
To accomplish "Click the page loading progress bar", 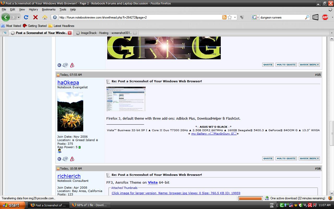I will [x=250, y=199].
